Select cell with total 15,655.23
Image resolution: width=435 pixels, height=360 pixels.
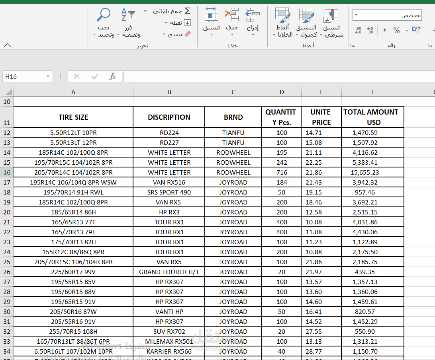pyautogui.click(x=372, y=172)
